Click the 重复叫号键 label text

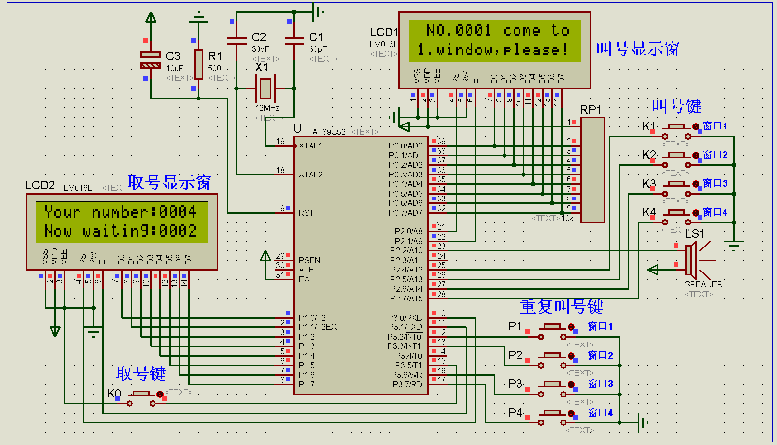[x=562, y=307]
